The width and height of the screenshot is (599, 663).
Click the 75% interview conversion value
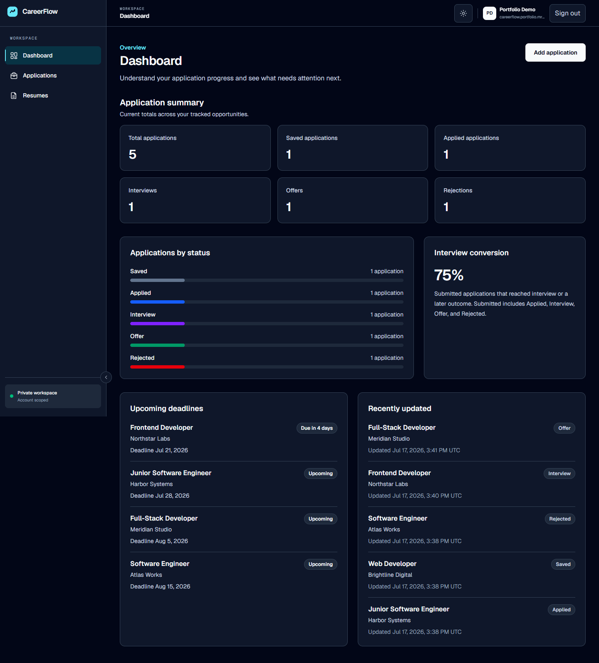click(449, 275)
